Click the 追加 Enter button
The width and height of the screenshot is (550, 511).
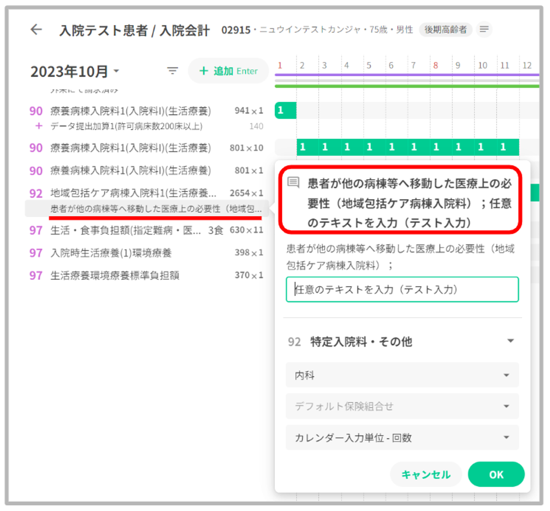(x=228, y=71)
